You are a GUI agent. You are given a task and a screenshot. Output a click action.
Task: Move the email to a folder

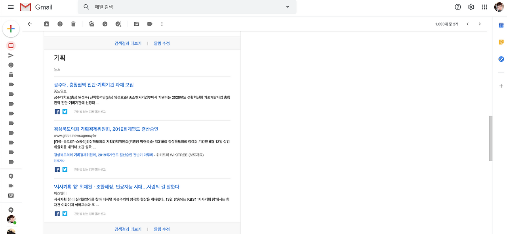pos(136,24)
